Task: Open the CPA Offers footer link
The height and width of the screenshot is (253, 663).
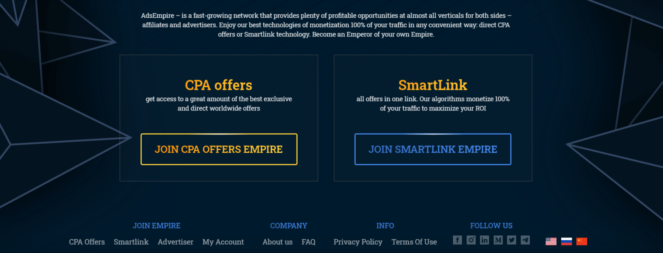Action: [x=87, y=242]
